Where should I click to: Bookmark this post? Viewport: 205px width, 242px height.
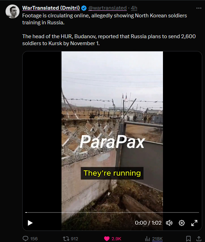[x=188, y=239]
